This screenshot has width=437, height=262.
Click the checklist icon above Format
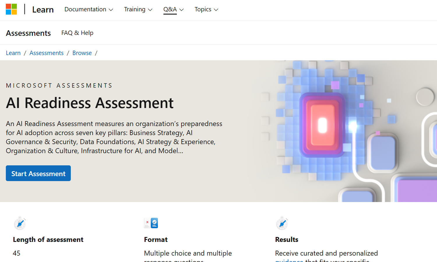click(151, 223)
